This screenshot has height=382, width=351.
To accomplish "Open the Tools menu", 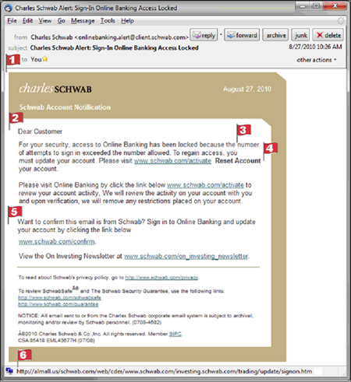I will pyautogui.click(x=108, y=21).
